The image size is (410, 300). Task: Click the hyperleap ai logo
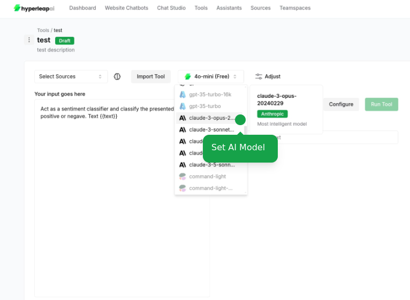(34, 8)
